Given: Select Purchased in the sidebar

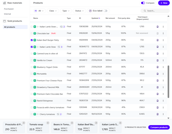Looking at the screenshot, I should click(9, 9).
